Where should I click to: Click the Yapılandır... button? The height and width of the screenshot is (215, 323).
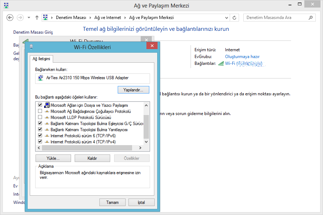click(134, 90)
